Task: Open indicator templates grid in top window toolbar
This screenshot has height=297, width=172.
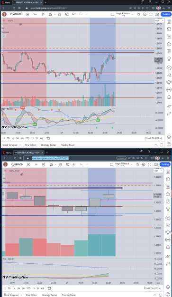Action: [x=60, y=14]
